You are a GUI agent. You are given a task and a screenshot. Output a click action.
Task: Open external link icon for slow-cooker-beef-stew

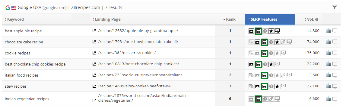(94, 86)
